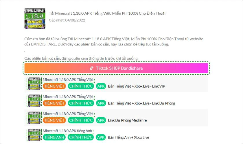Screen dimensions: 243x144
Task: Click CHÍNH THỨC tag in tiếng Anh row
Action: coord(81,137)
